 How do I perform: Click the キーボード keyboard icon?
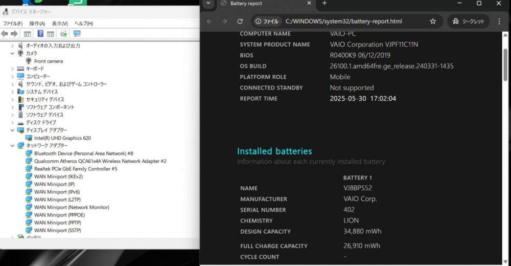tap(20, 69)
